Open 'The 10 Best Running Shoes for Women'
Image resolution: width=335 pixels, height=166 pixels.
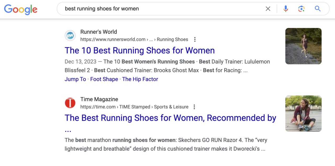(140, 51)
